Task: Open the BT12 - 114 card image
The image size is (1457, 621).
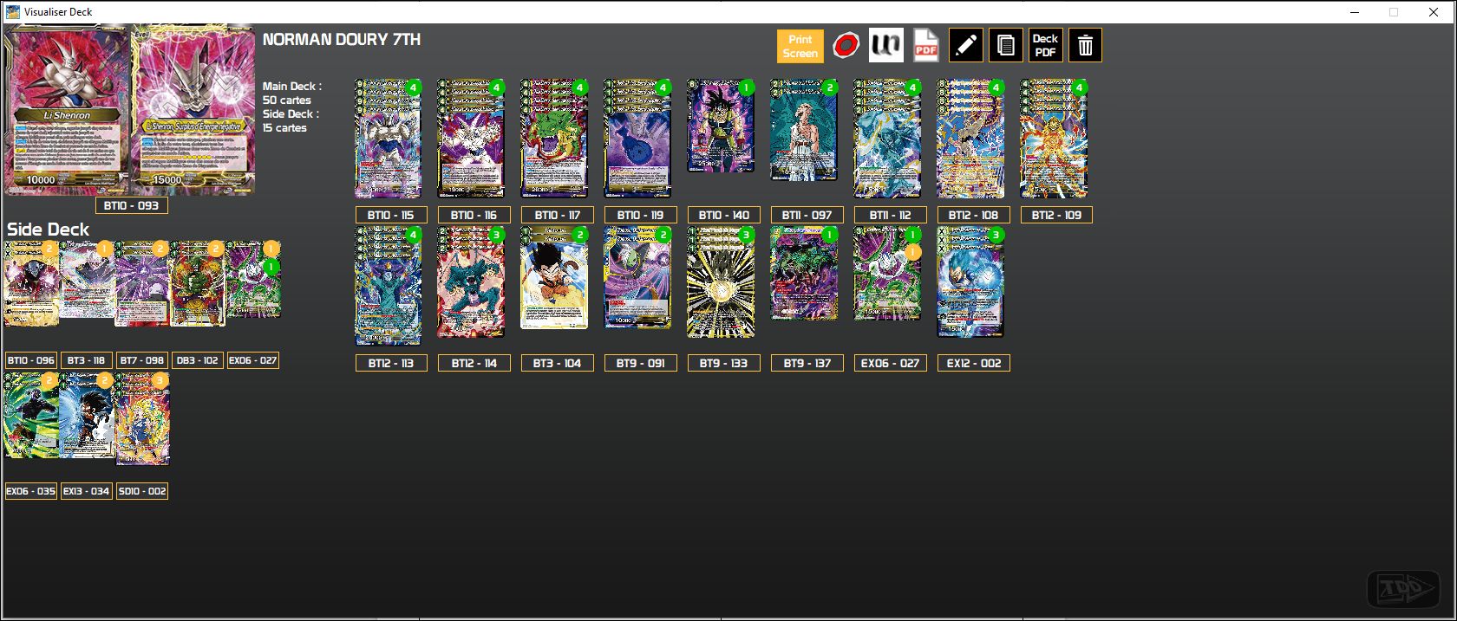Action: 471,281
